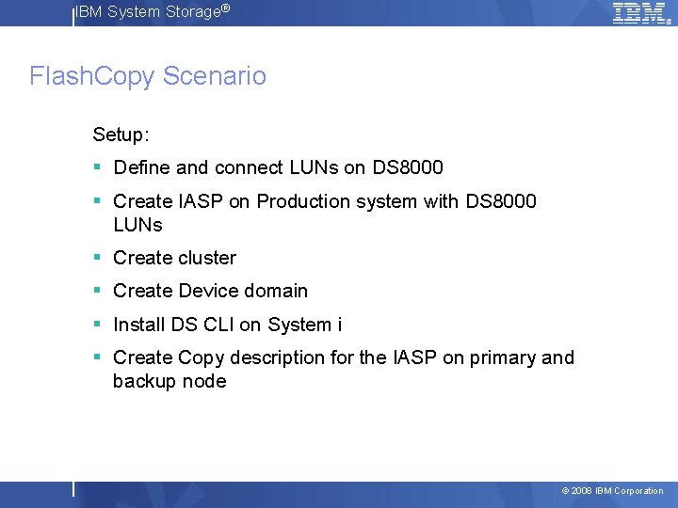Click the 'FlashCopy Scenario' slide title
678x508 pixels.
tap(148, 76)
